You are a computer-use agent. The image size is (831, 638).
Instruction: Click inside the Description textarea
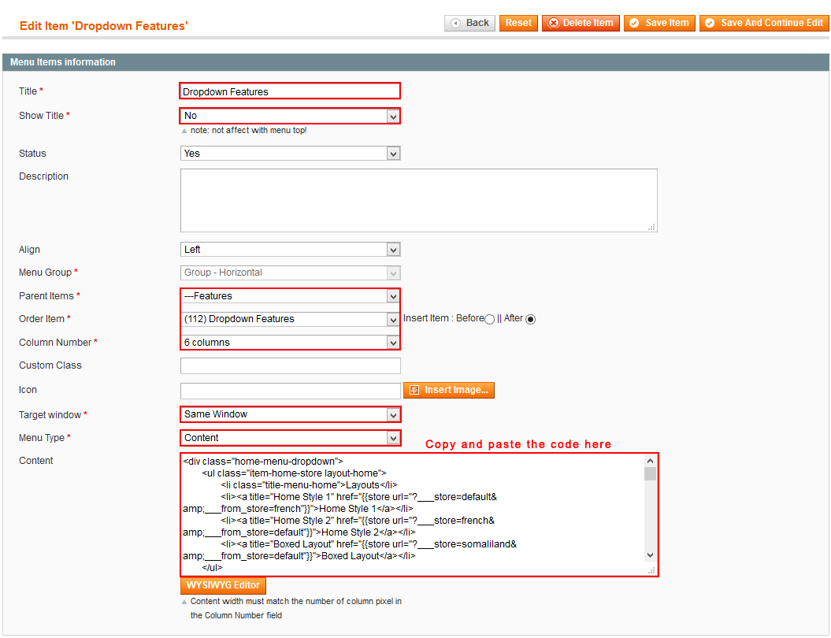419,200
